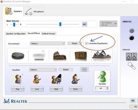Open the Equalizer preset dropdown
Image resolution: width=138 pixels, height=110 pixels.
click(43, 70)
